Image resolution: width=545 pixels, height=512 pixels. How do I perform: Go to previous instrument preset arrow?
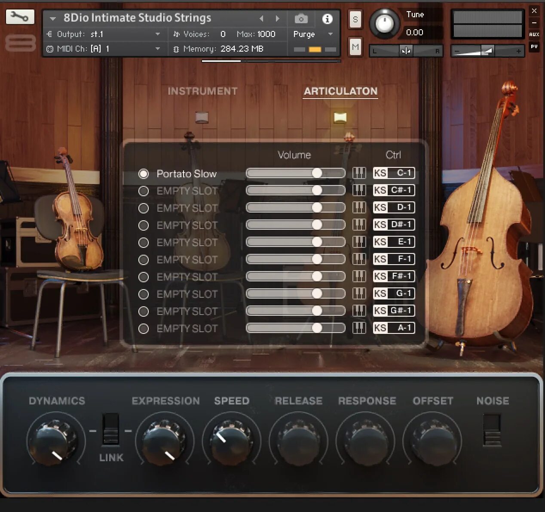coord(261,19)
